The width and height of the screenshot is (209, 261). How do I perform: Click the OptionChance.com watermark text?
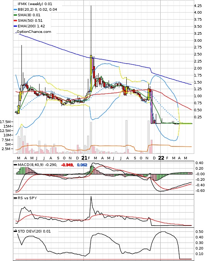[x=34, y=32]
